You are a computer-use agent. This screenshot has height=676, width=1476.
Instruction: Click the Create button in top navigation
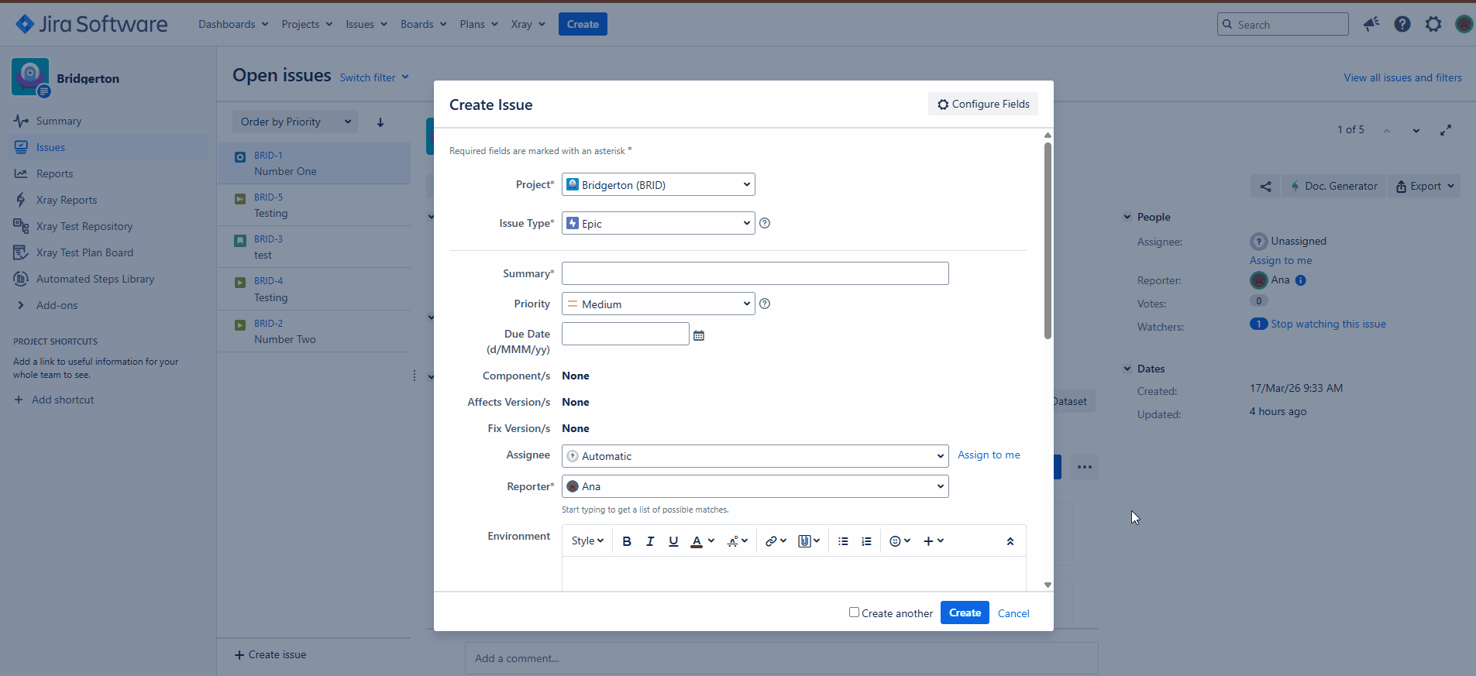pos(583,24)
